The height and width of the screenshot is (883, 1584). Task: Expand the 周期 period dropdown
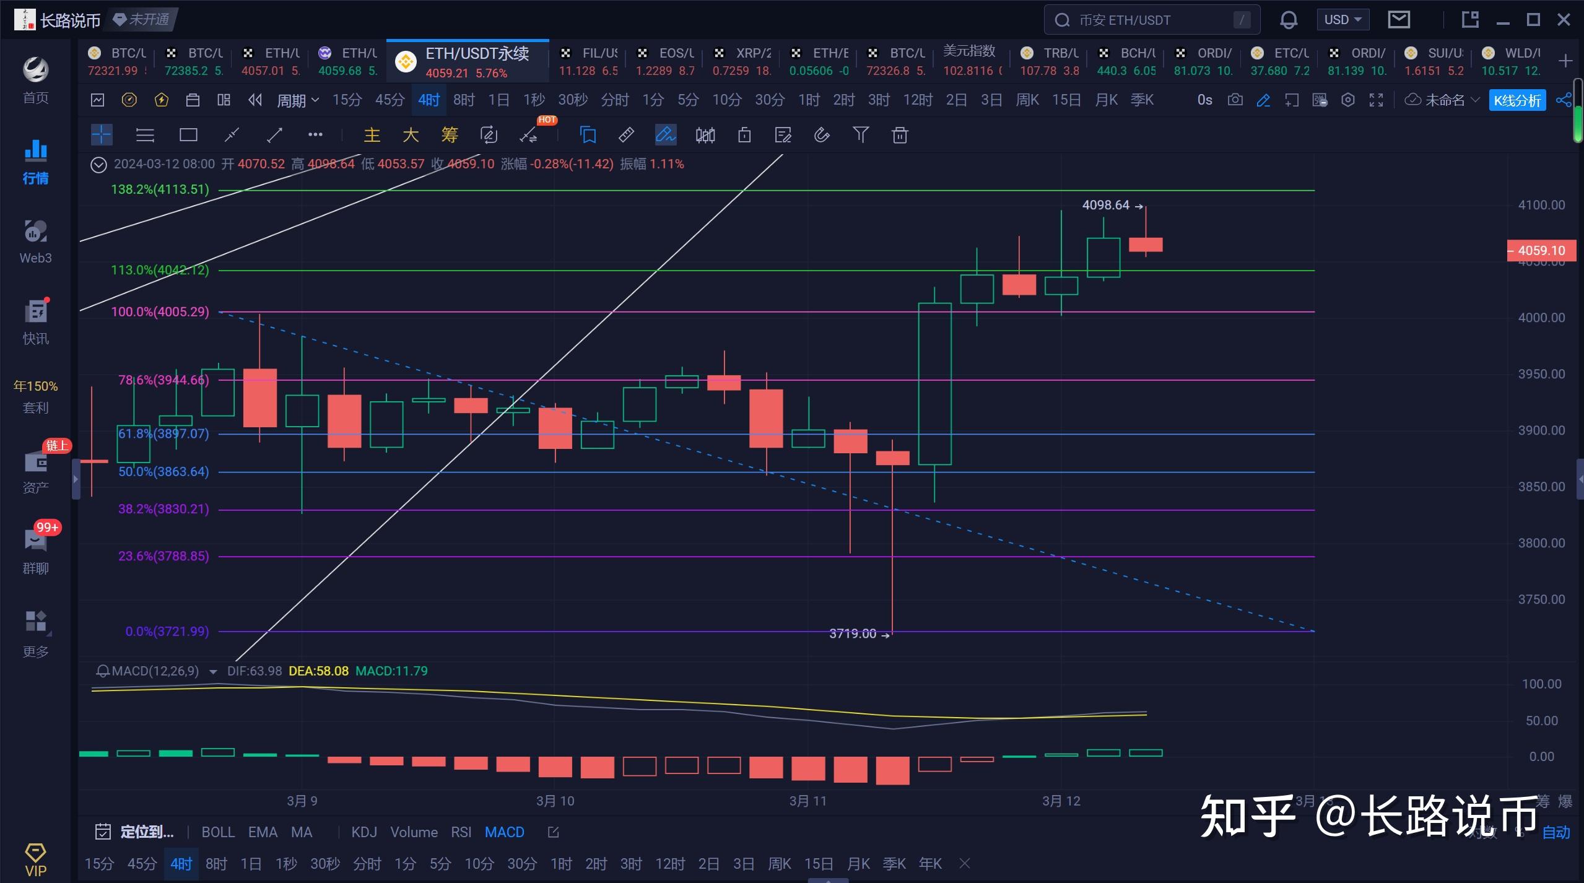297,100
